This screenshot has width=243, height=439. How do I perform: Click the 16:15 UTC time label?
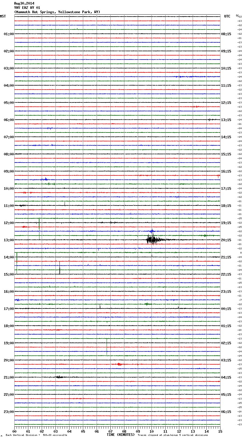(x=226, y=171)
